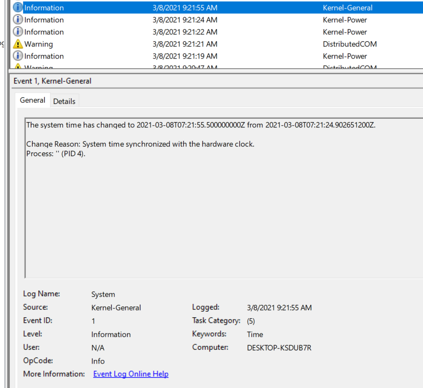423x388 pixels.
Task: Click the 3/8/2021 9:21:24 AM date cell
Action: pos(185,20)
